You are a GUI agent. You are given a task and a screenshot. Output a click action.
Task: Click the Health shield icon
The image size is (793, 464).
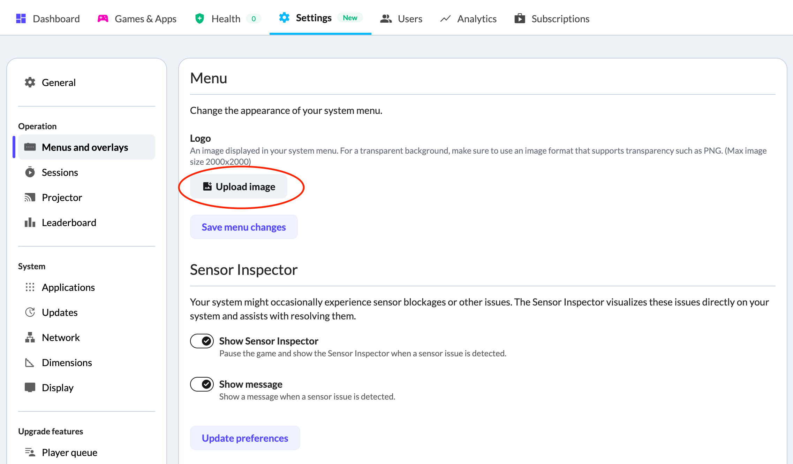point(199,19)
